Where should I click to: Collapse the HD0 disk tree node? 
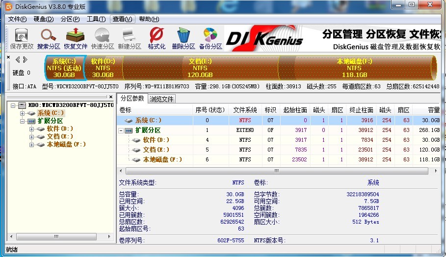tap(13, 105)
